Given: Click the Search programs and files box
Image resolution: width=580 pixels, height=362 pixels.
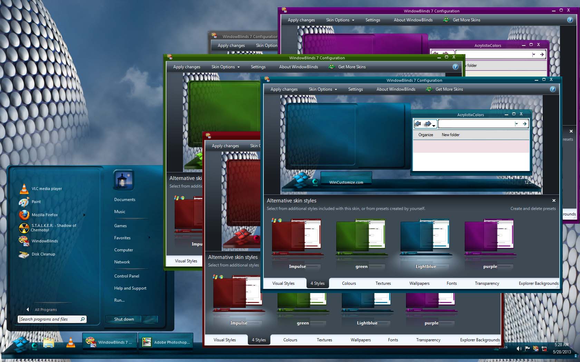Looking at the screenshot, I should click(52, 319).
